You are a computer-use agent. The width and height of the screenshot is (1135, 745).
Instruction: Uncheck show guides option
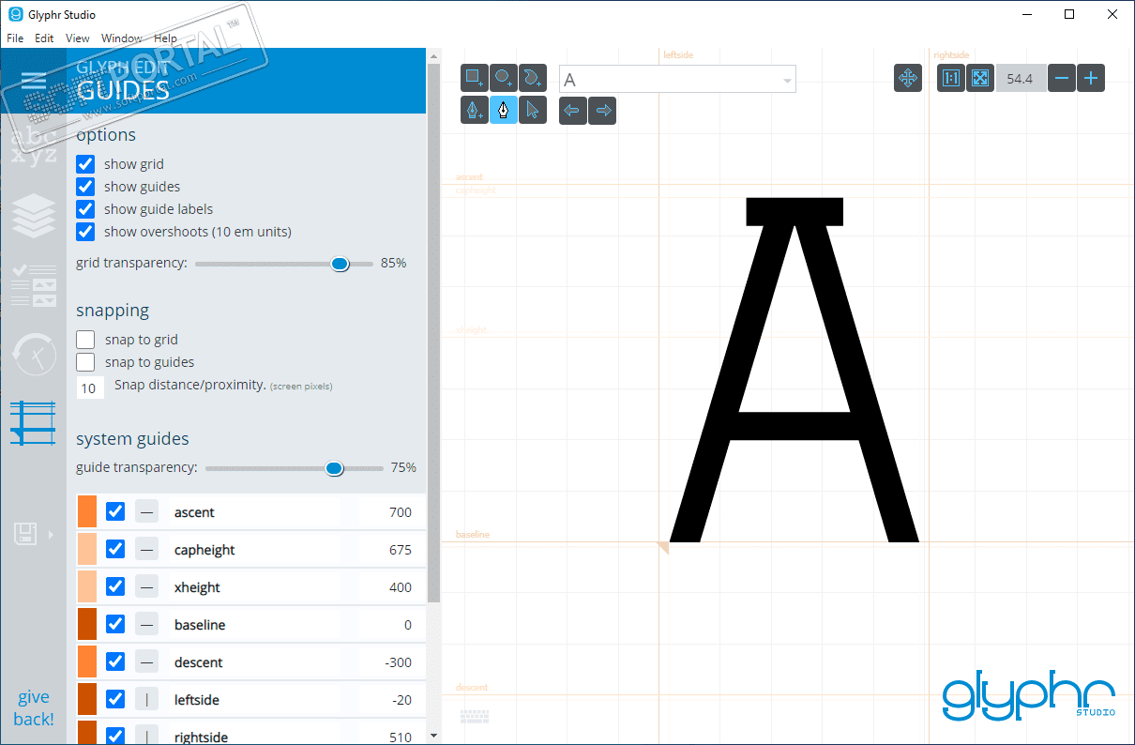[85, 187]
